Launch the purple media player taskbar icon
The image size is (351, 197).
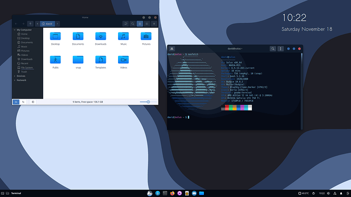pos(180,193)
